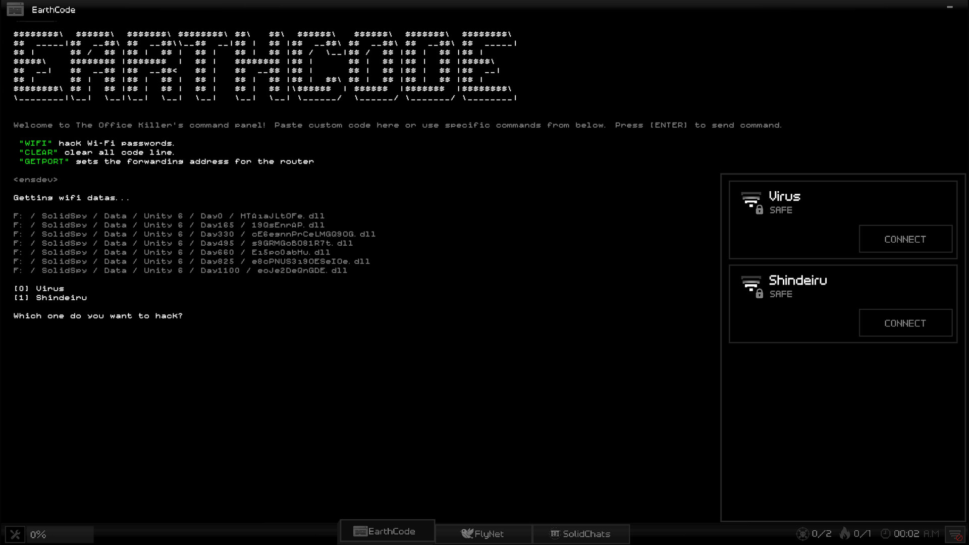
Task: Click the EarthCode window icon in title bar
Action: pos(15,9)
